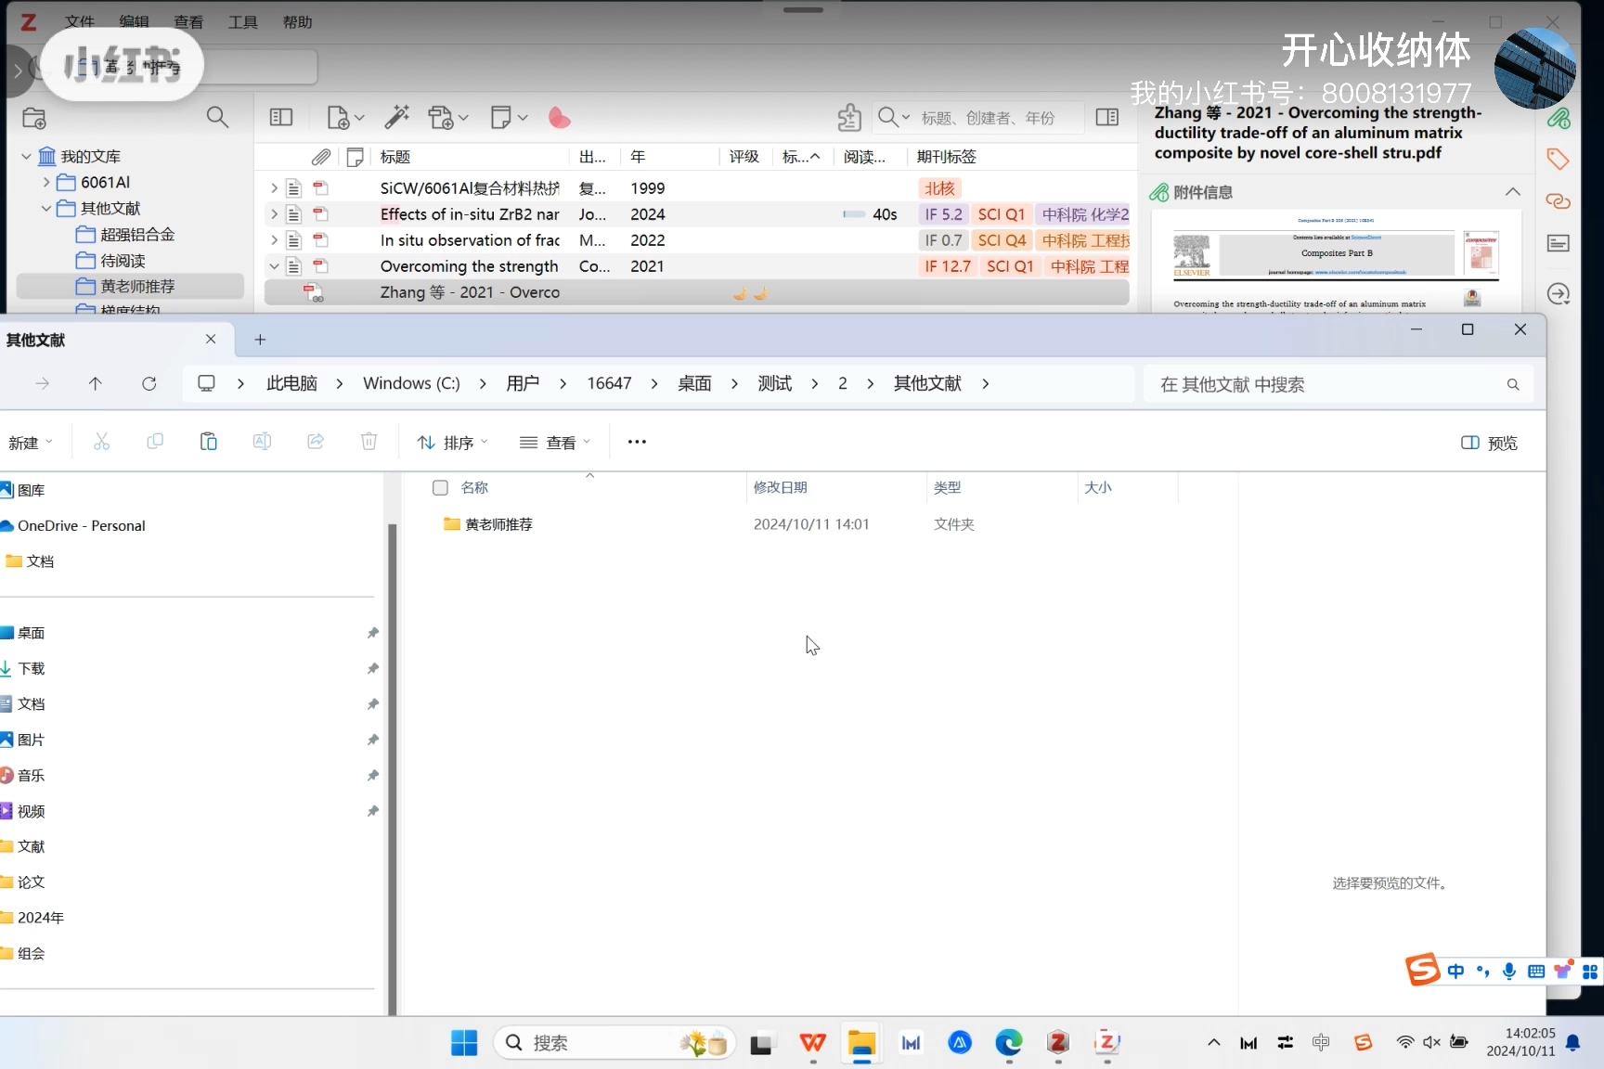Click the new tab plus button in File Explorer
This screenshot has height=1069, width=1604.
pos(260,340)
